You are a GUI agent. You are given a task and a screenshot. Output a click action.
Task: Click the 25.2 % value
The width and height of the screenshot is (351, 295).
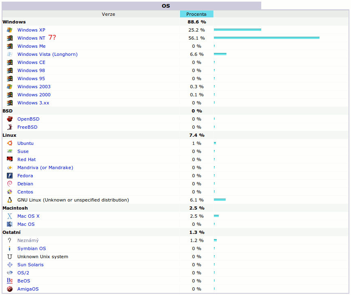(x=197, y=30)
